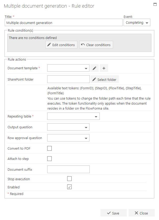159x220 pixels.
Task: Expand the Repeating table dropdown
Action: point(73,116)
